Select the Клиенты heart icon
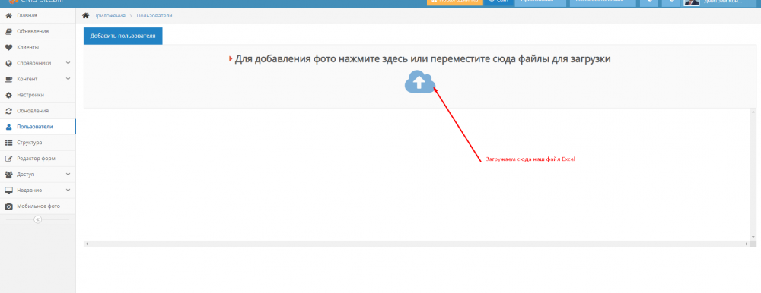This screenshot has width=761, height=293. [x=8, y=48]
